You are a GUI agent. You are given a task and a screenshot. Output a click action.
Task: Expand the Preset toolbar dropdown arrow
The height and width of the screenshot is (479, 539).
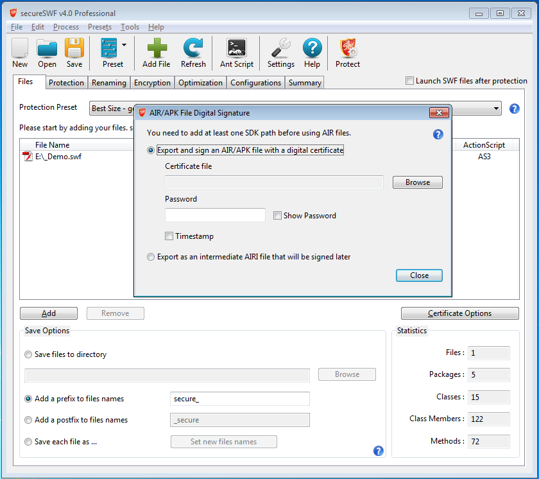[124, 45]
